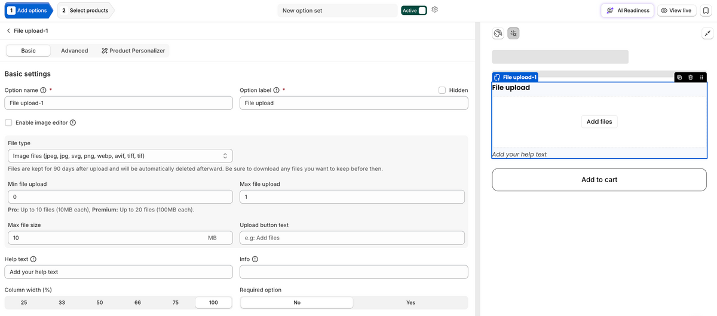Open the palette style icon in preview
Screen dimensions: 717x316
(x=498, y=33)
